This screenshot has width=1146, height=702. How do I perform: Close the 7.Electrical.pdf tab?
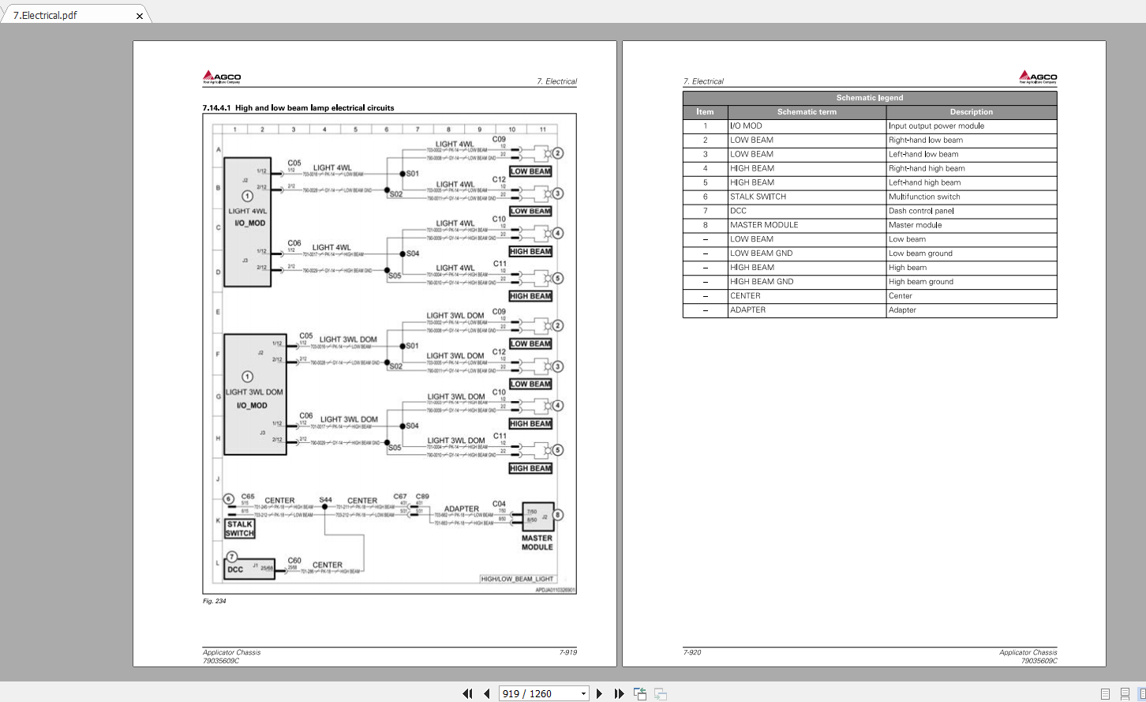140,15
